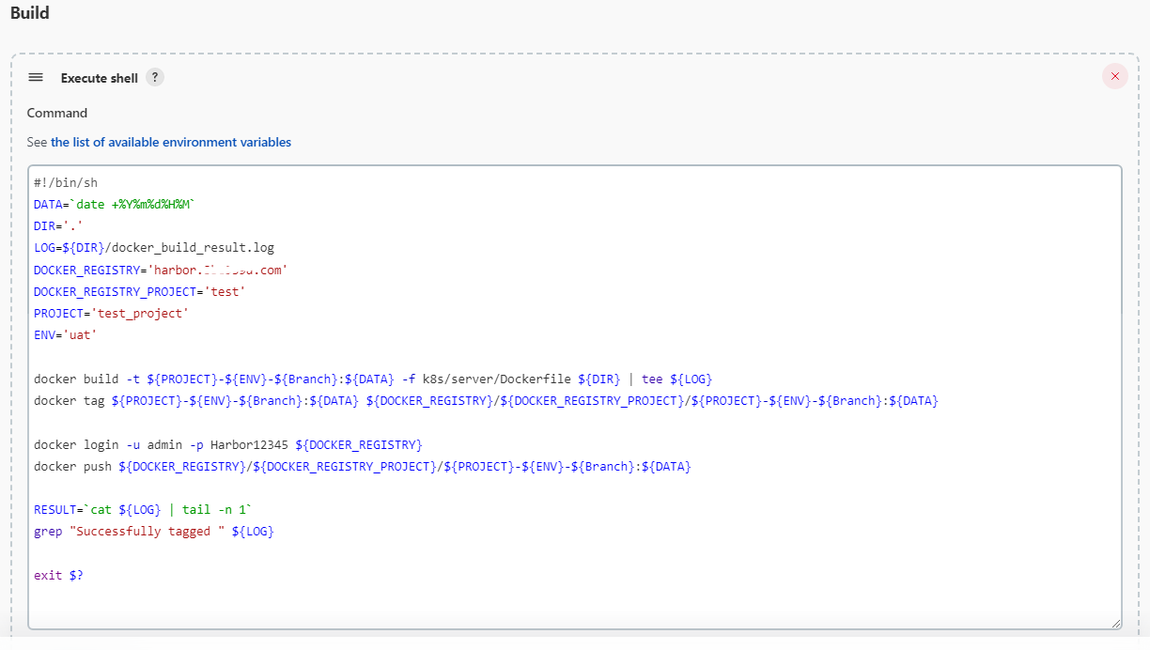Click the Build section heading
This screenshot has height=650, width=1150.
pos(30,14)
